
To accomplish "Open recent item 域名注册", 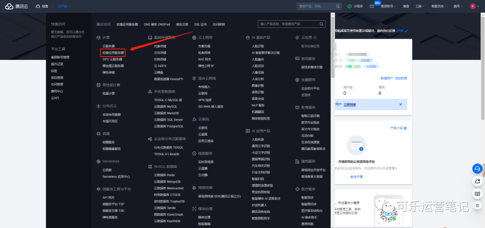I will (x=182, y=24).
